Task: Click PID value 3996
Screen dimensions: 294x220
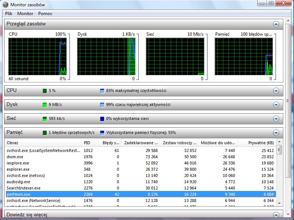Action: pyautogui.click(x=88, y=163)
